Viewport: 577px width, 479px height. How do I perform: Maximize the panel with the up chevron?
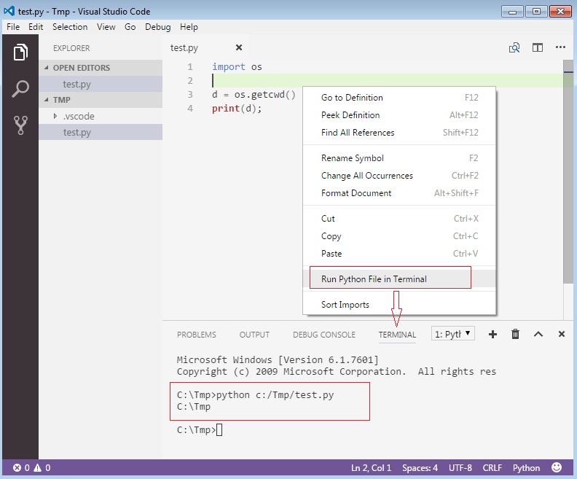click(x=538, y=334)
